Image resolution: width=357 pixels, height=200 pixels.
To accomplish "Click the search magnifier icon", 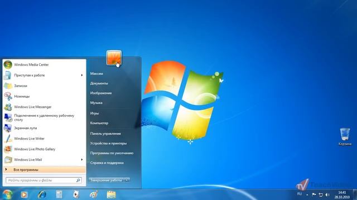I will click(x=78, y=180).
